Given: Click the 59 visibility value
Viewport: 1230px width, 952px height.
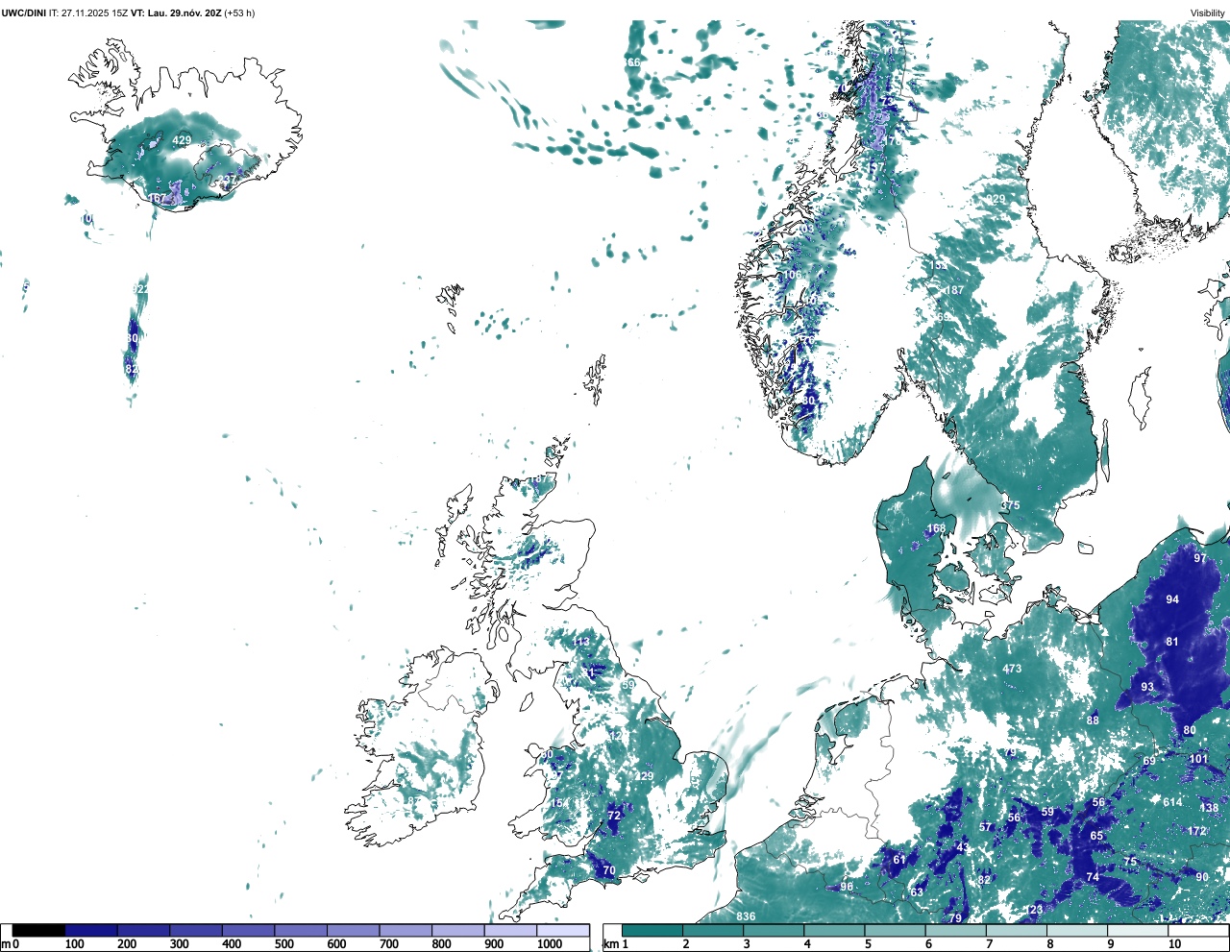Looking at the screenshot, I should tap(1047, 812).
